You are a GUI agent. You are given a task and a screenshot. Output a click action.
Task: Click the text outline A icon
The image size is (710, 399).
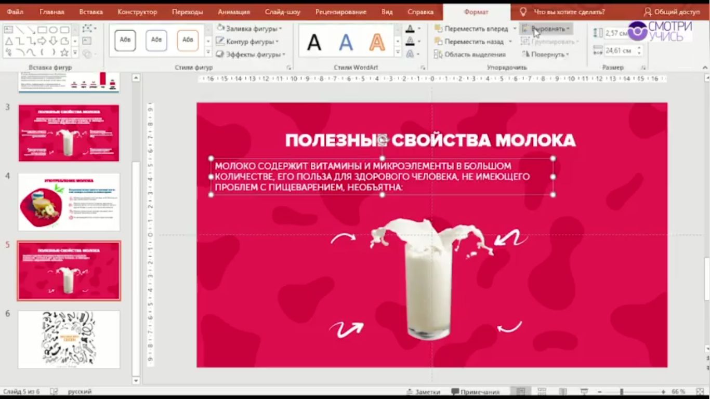tap(410, 41)
